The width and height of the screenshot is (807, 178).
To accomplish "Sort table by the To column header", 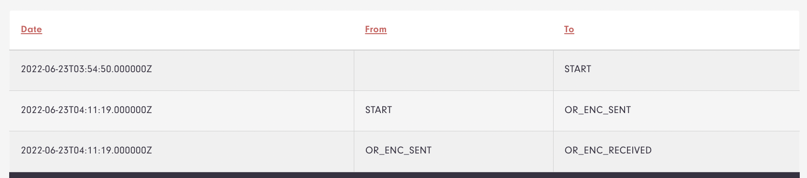I will [x=569, y=29].
